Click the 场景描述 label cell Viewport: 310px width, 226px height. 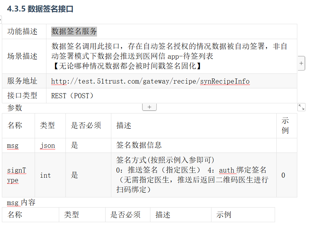tap(22, 56)
